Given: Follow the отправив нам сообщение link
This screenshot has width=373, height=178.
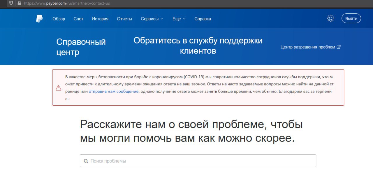Looking at the screenshot, I should tap(114, 91).
